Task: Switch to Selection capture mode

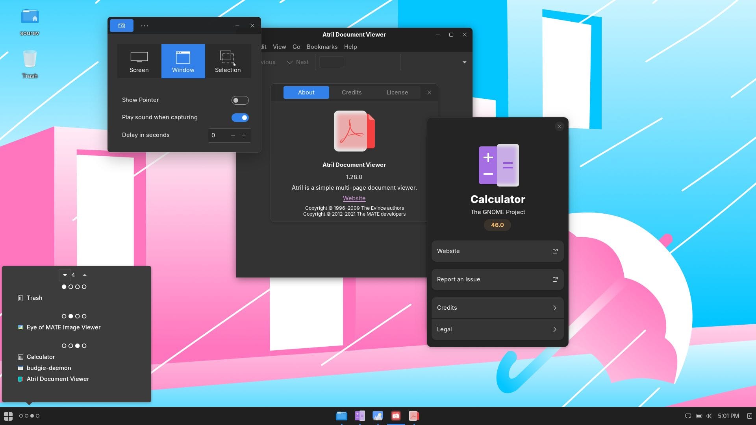Action: (x=228, y=61)
